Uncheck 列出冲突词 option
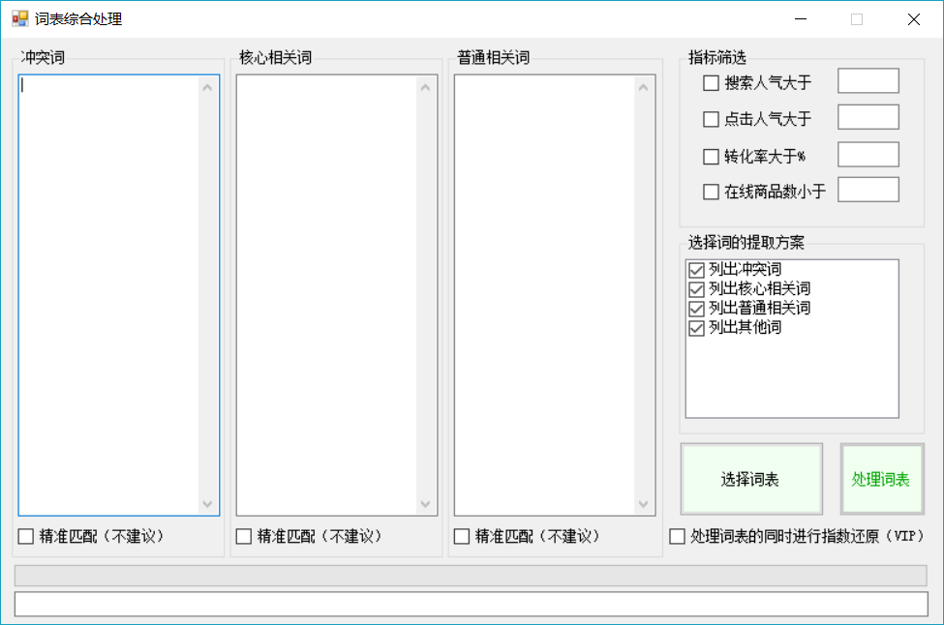 (x=696, y=270)
